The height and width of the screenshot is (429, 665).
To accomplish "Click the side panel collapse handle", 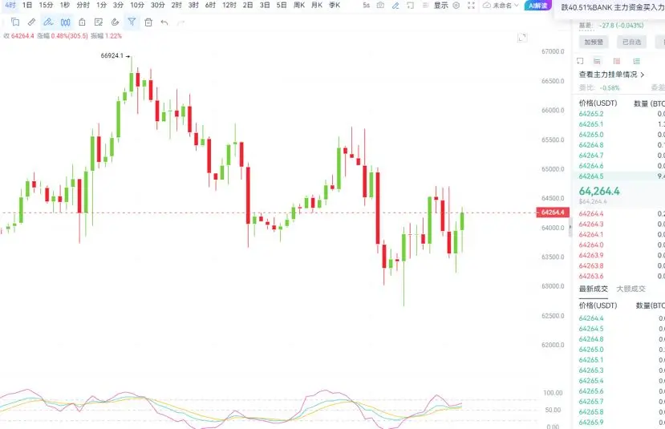I will 570,227.
